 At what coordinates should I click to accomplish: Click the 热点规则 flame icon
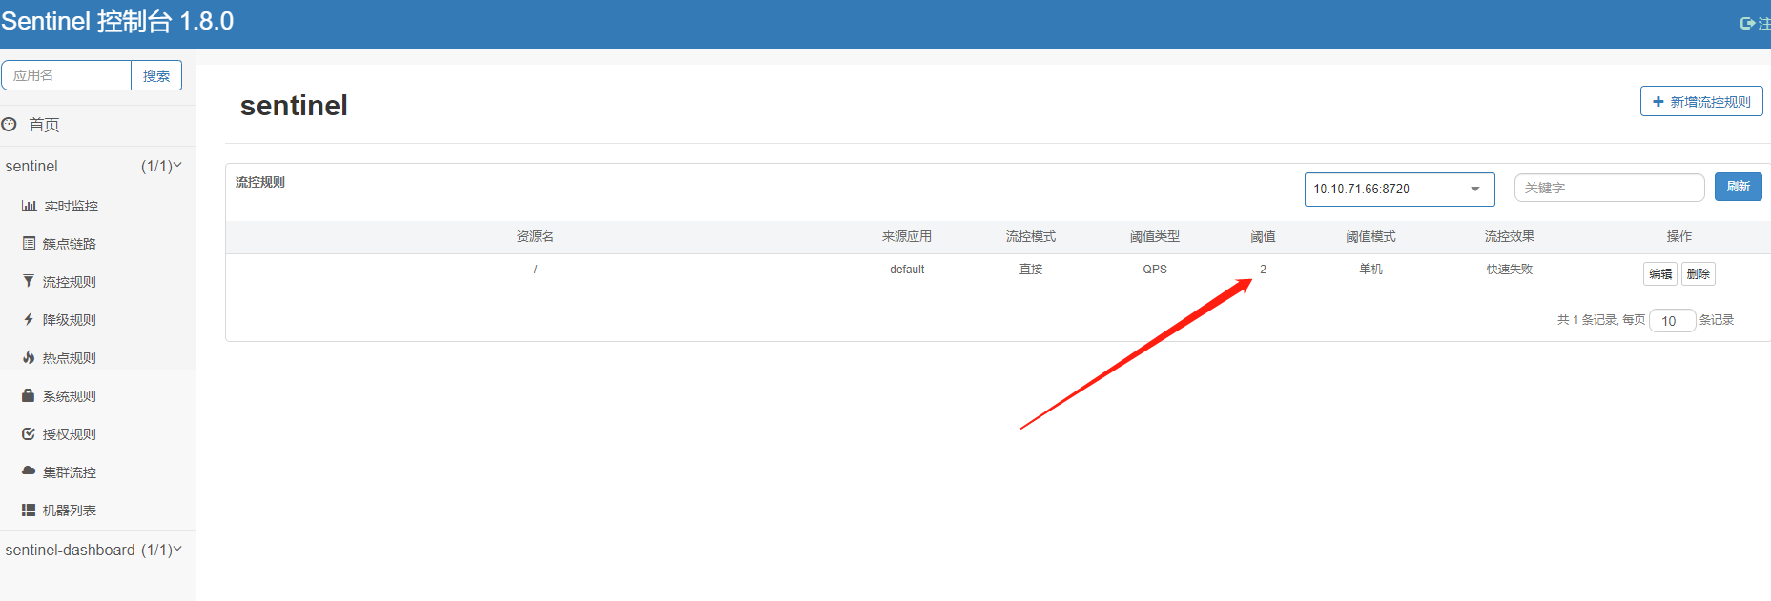(29, 357)
